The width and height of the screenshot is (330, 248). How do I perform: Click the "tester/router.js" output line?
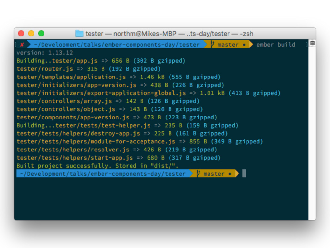(88, 69)
